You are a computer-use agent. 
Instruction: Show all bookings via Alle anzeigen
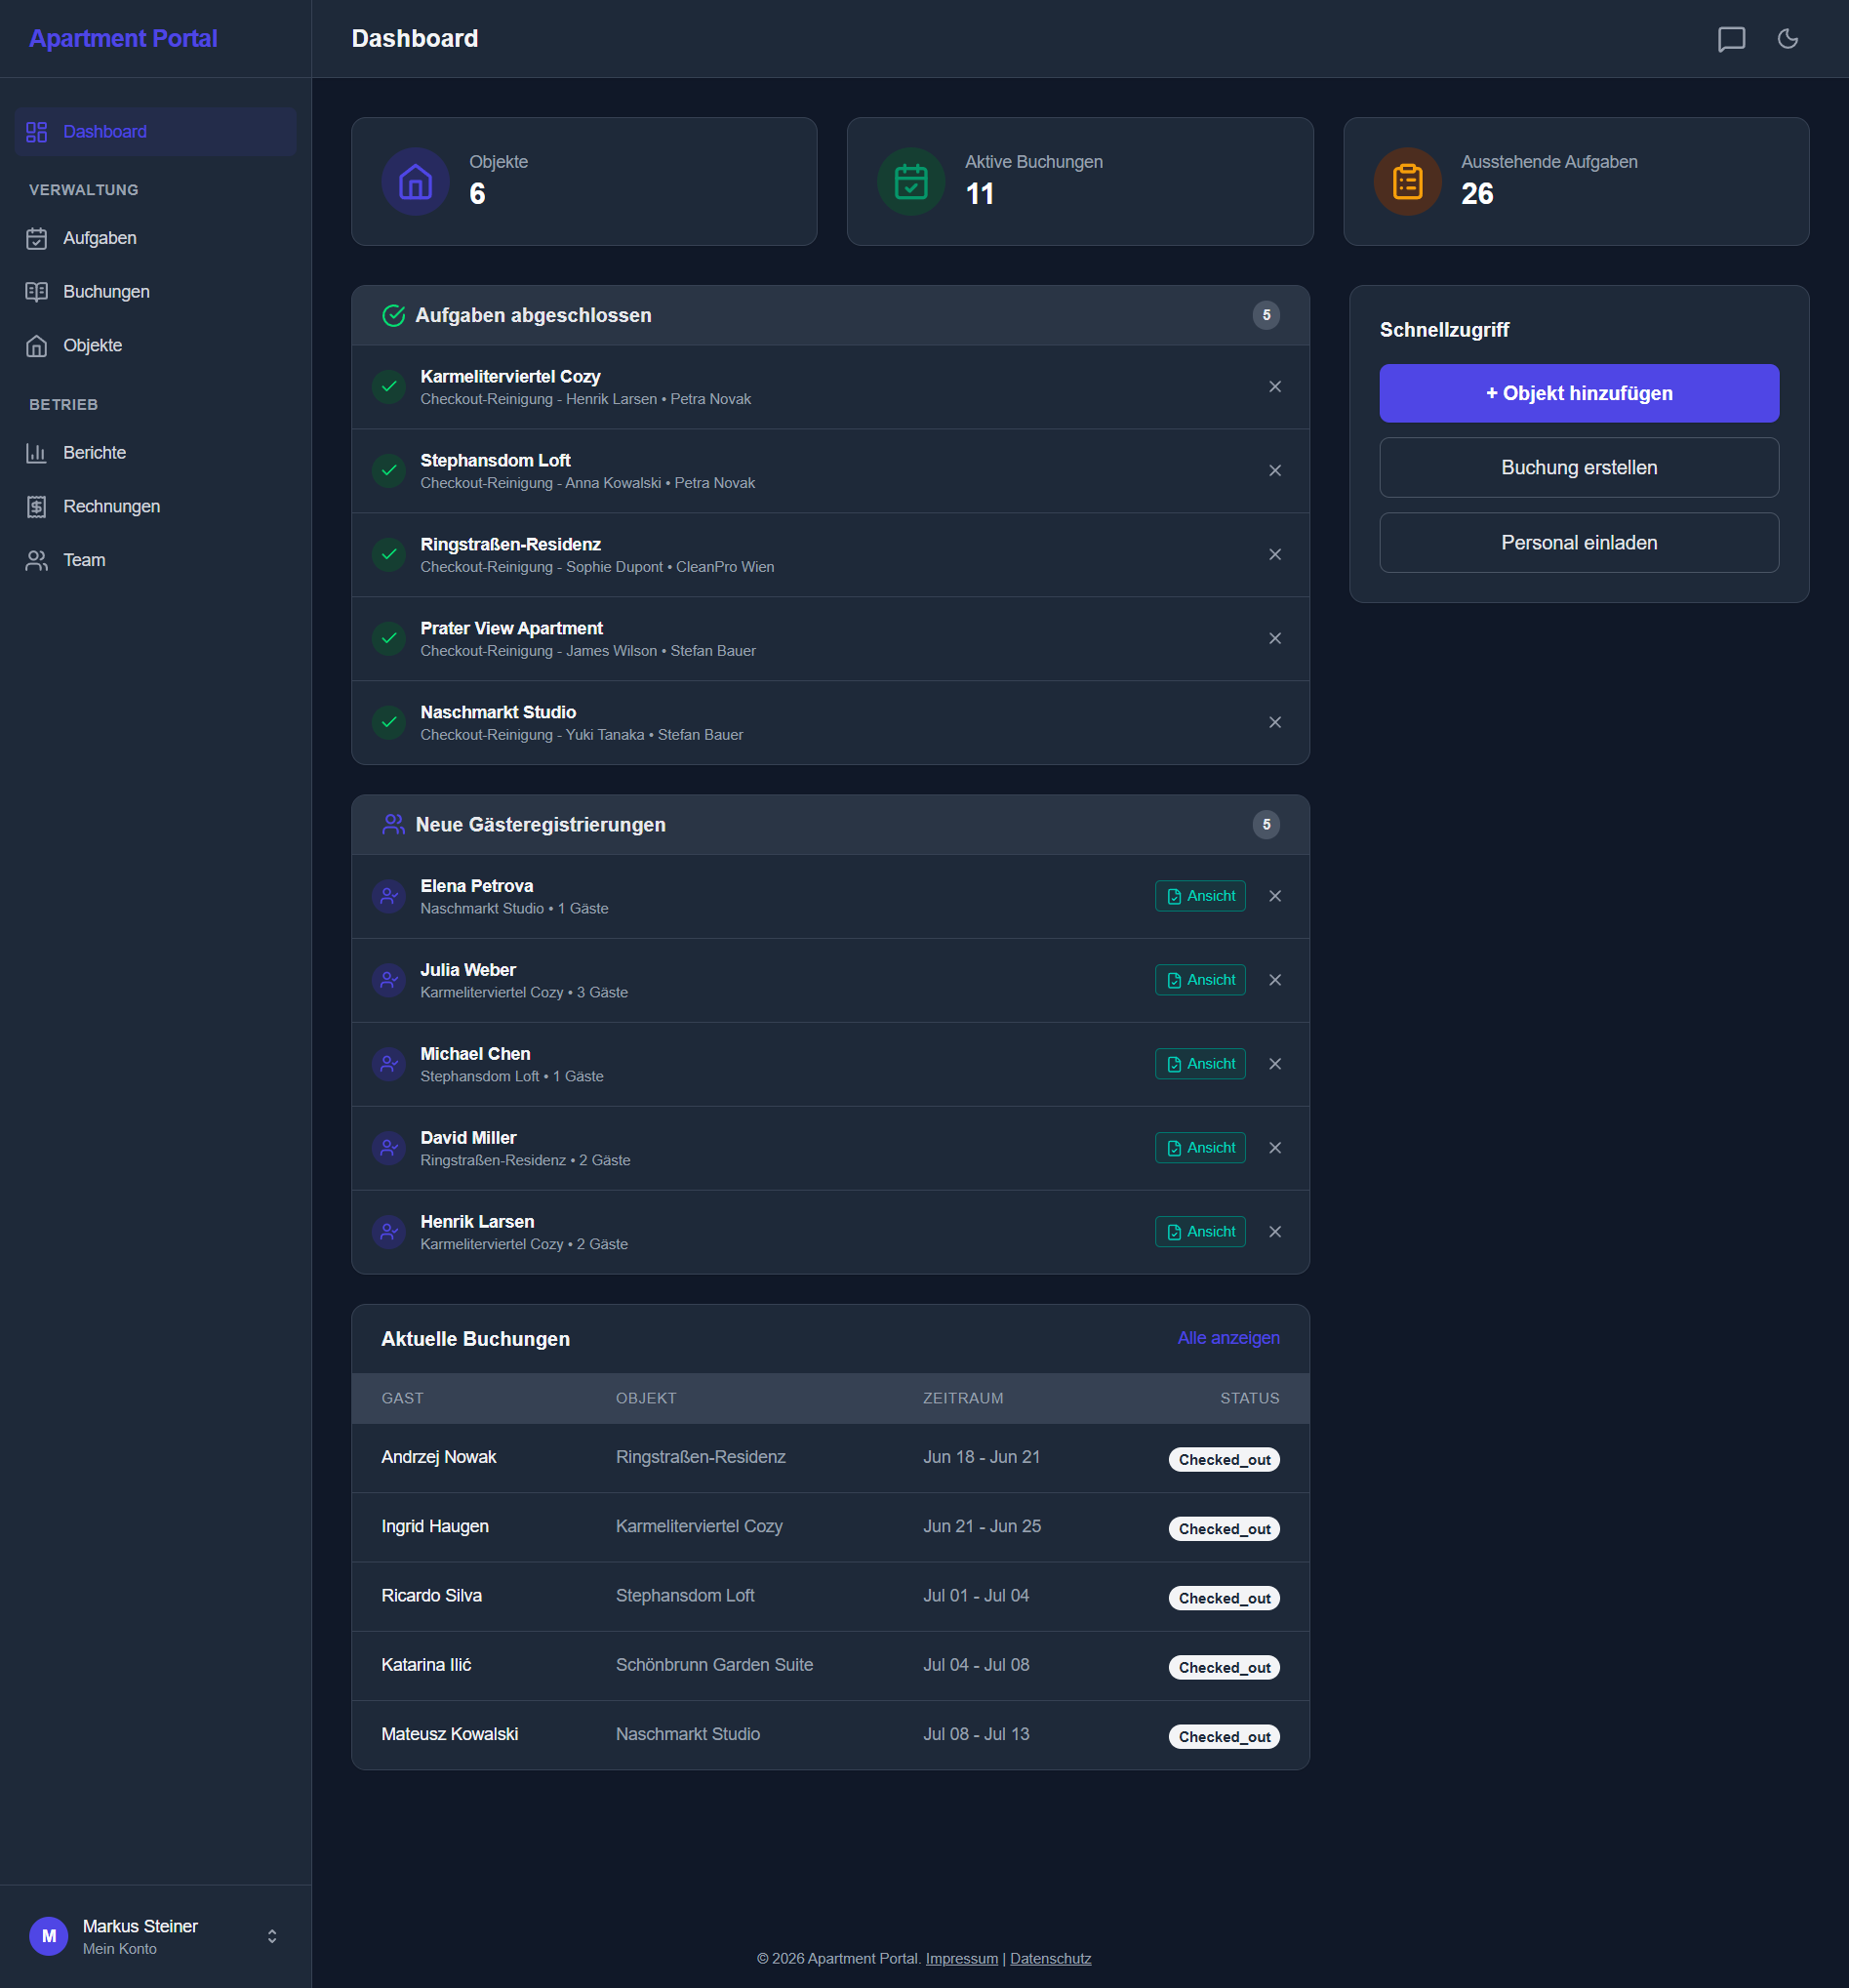(1228, 1338)
